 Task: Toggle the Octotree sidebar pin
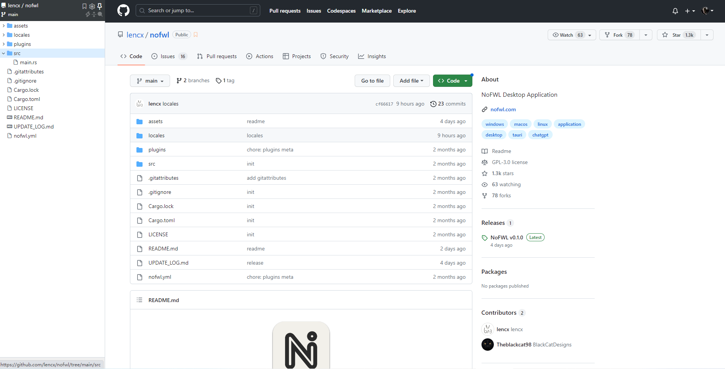(100, 6)
